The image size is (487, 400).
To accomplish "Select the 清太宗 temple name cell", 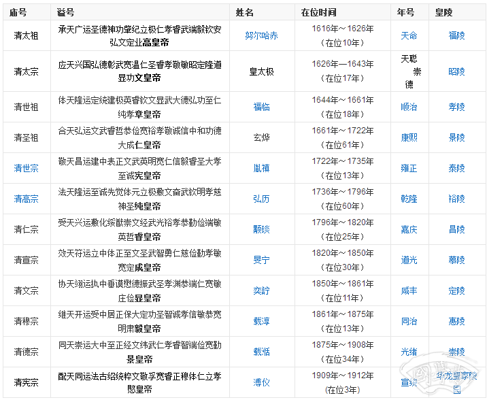I will click(26, 71).
